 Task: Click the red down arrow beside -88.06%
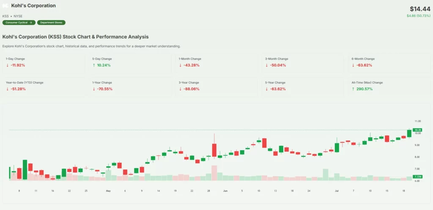click(x=181, y=89)
